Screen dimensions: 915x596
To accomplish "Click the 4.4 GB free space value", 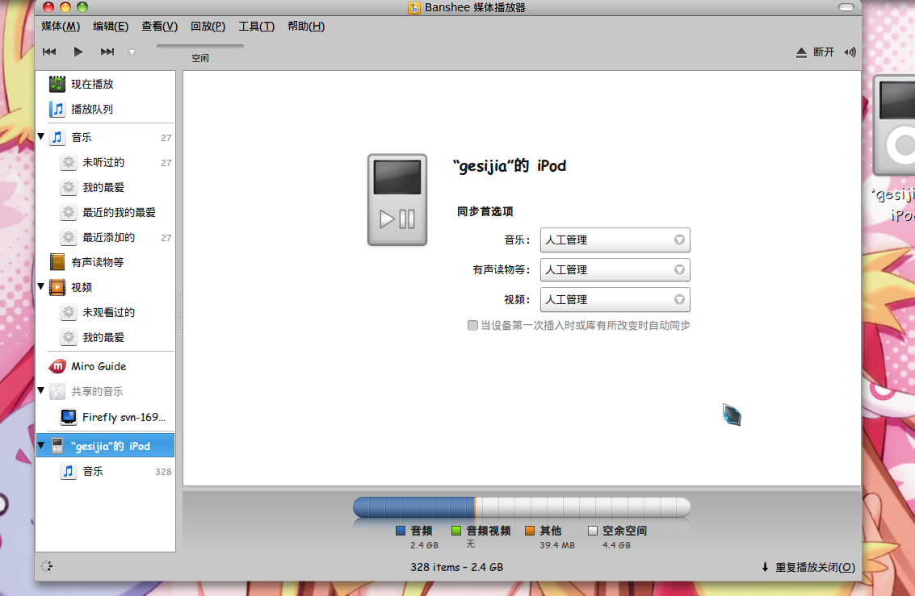I will 617,545.
